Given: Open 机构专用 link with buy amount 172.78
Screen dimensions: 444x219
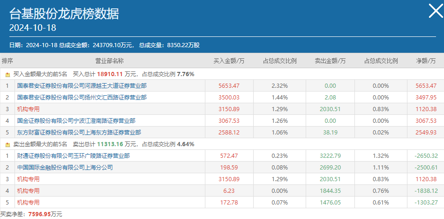Looking at the screenshot, I should pyautogui.click(x=28, y=202).
